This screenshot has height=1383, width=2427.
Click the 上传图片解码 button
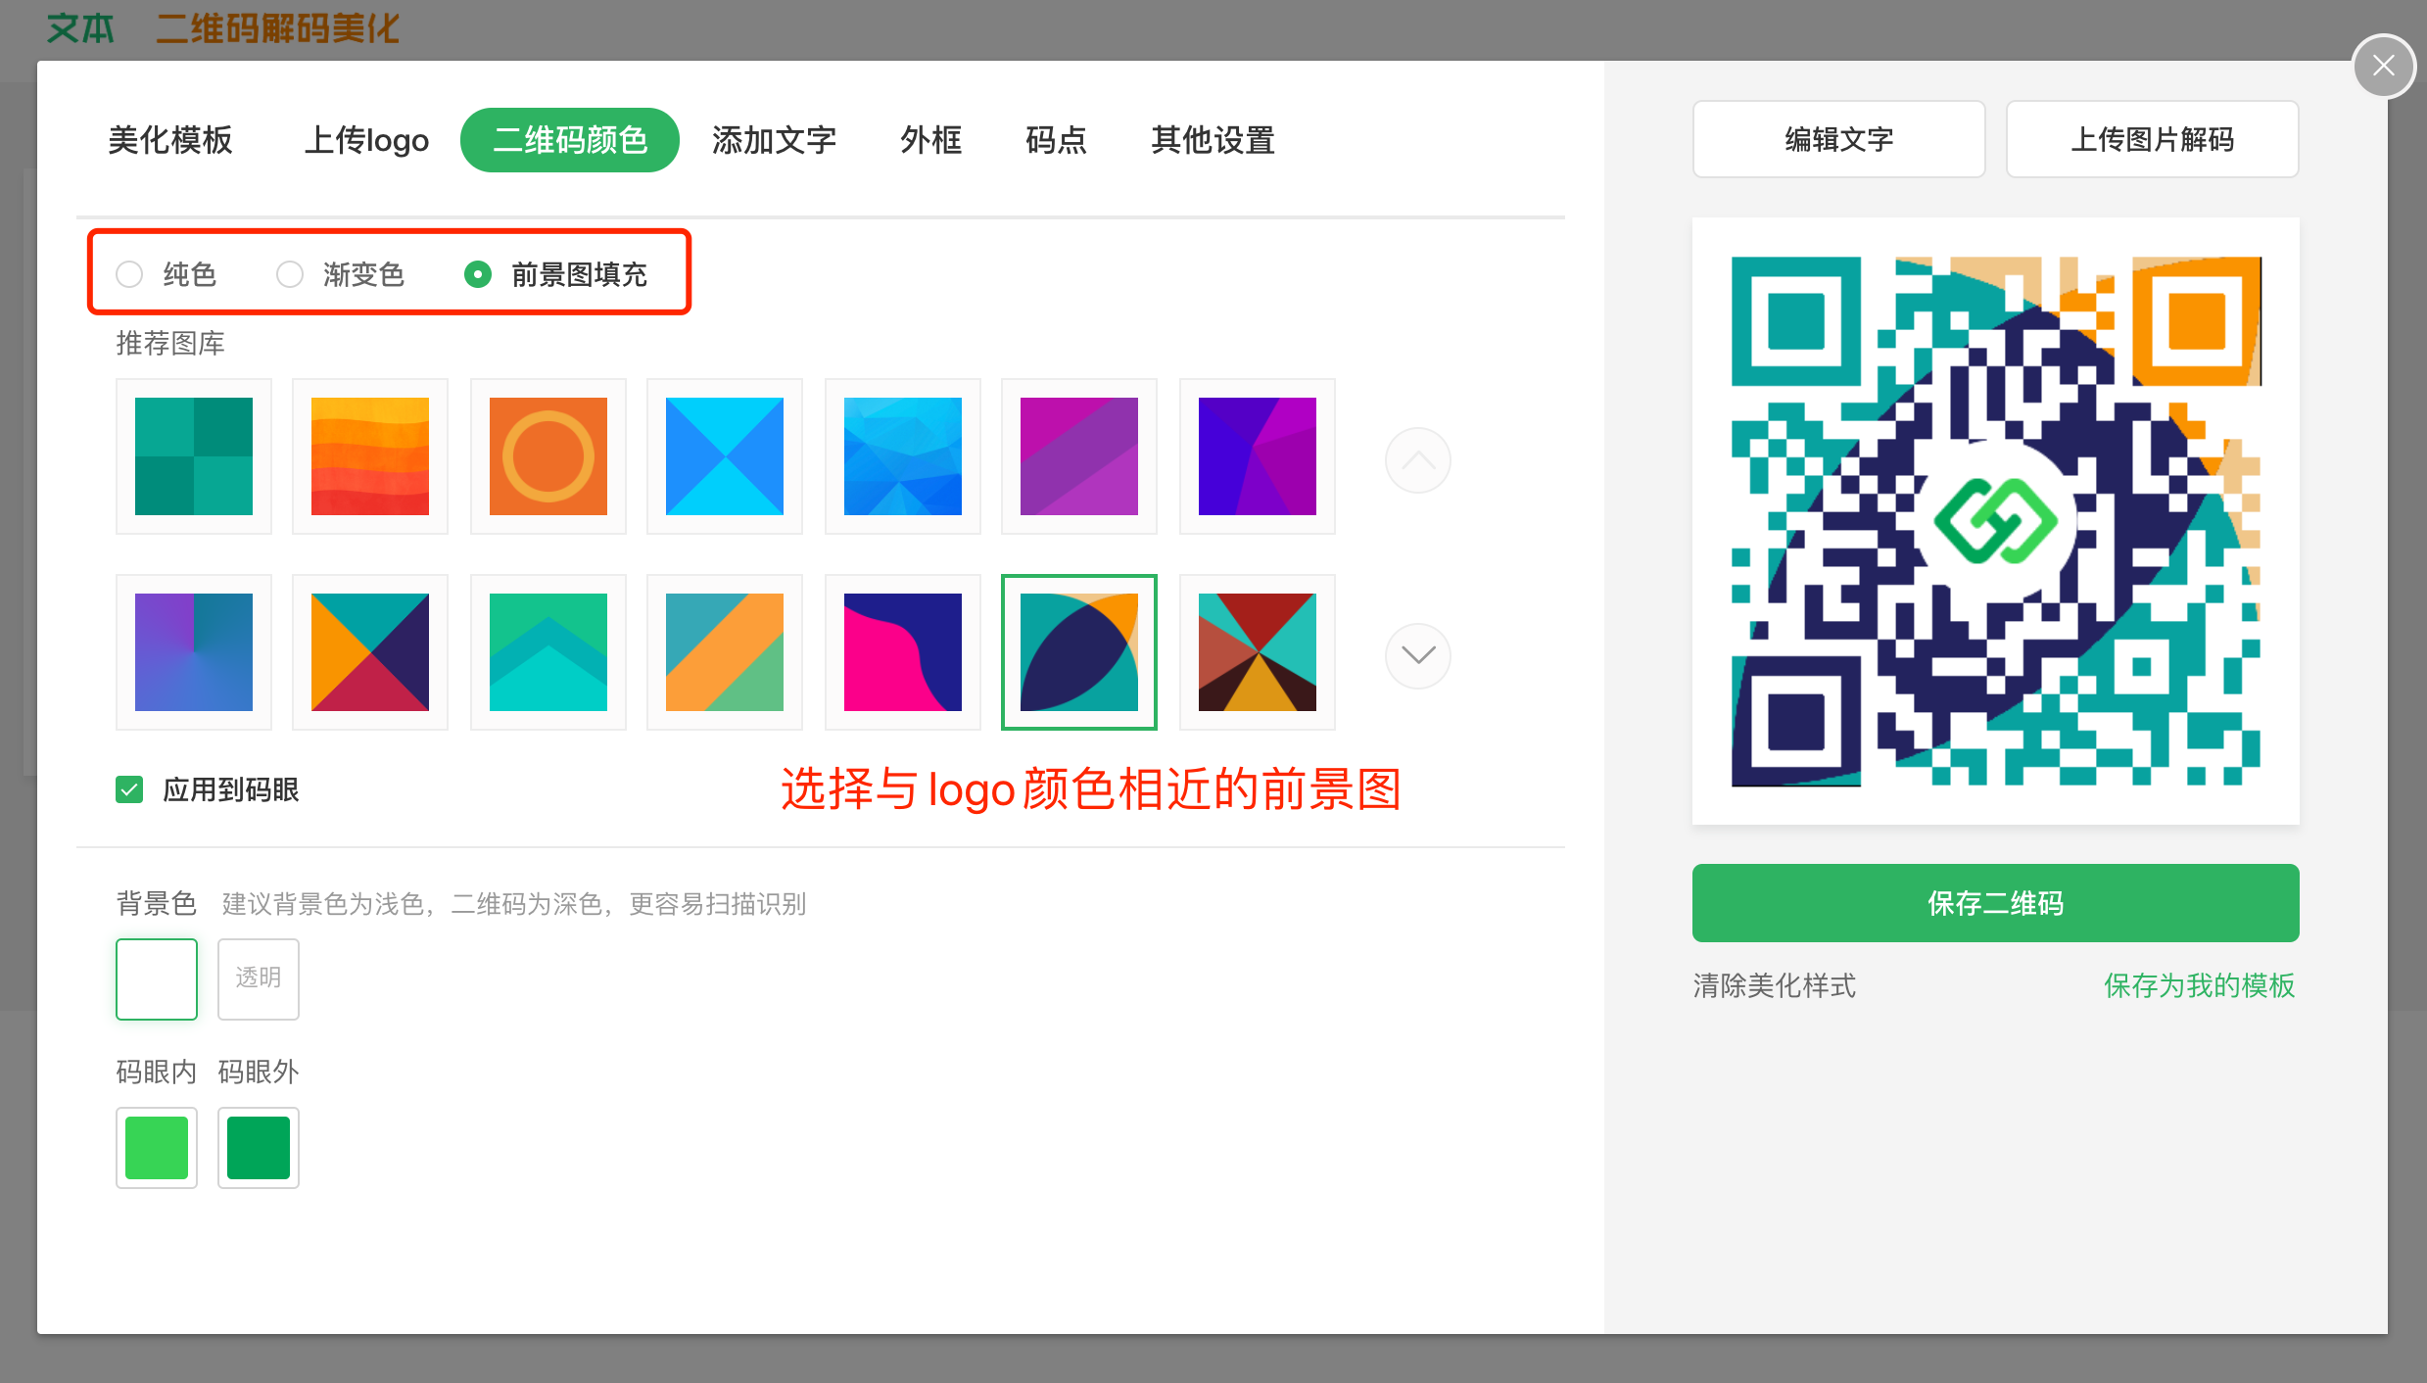coord(2153,139)
